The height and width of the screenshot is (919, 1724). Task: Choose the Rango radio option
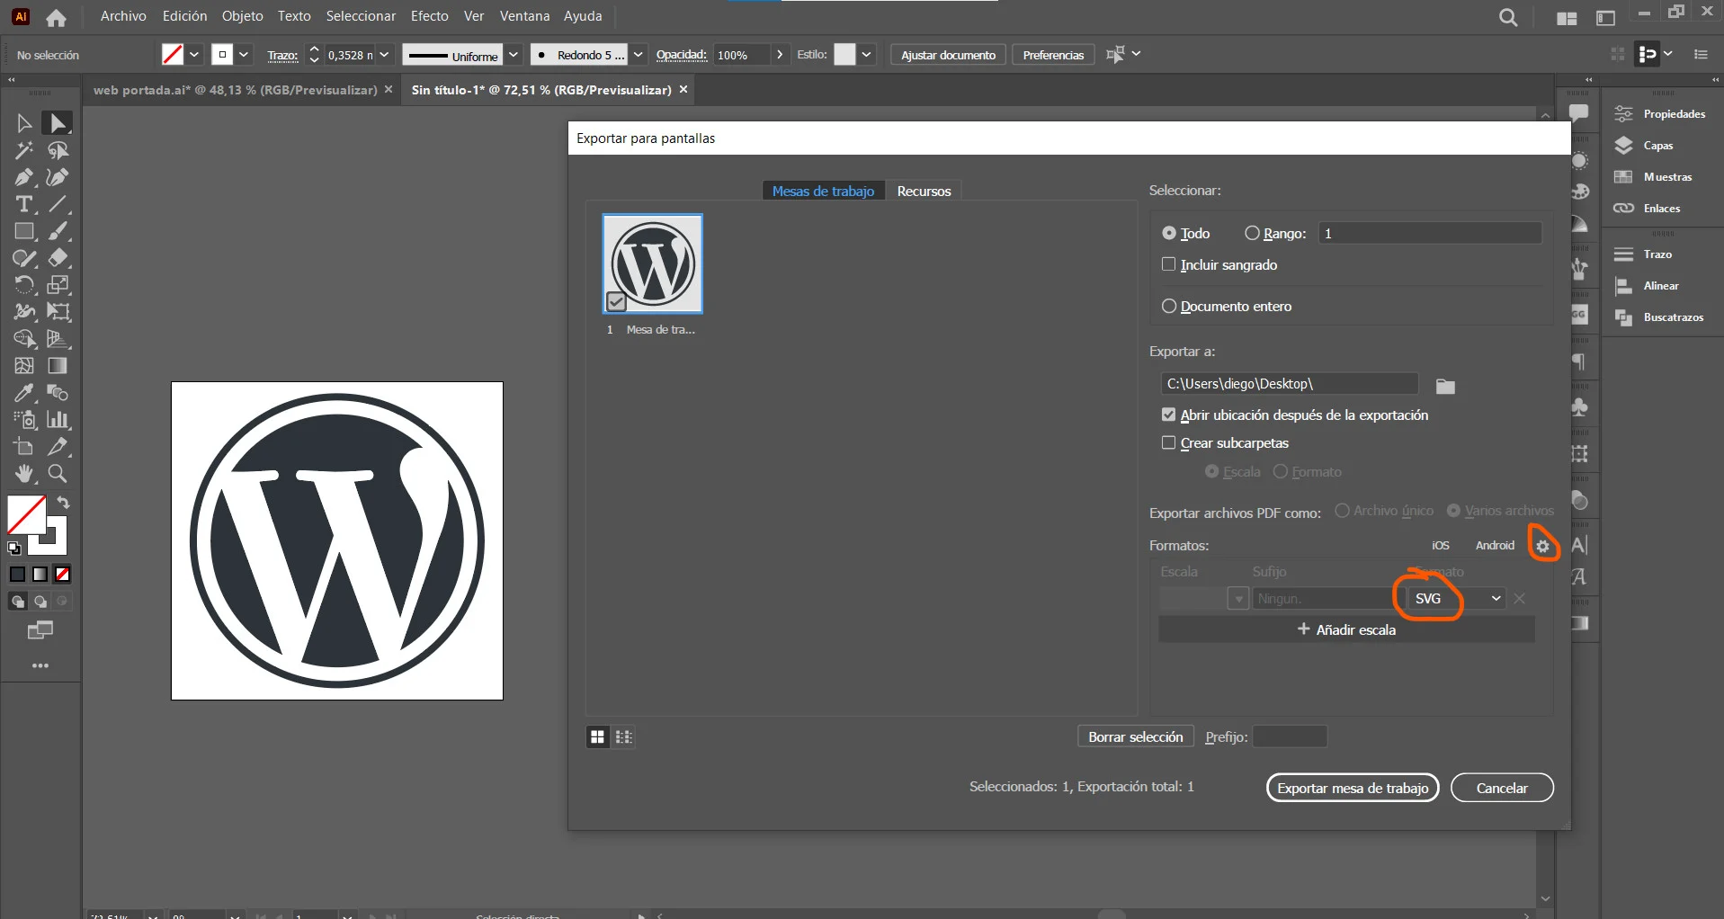(x=1252, y=233)
